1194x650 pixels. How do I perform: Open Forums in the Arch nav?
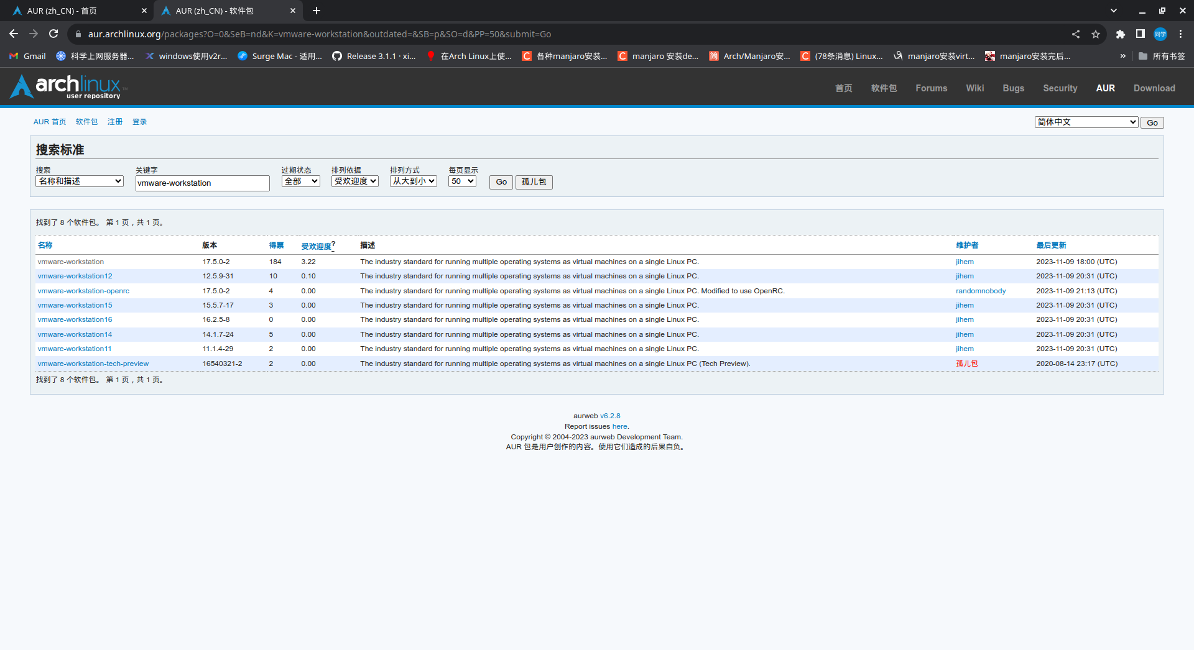coord(931,88)
